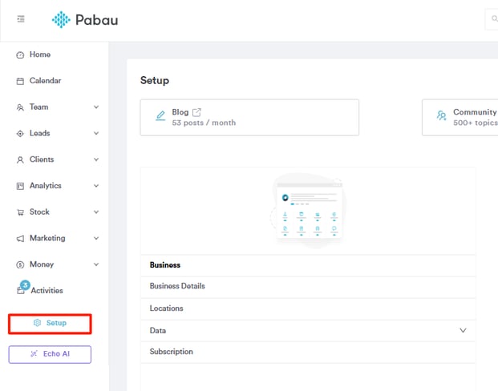Click the Team people icon
The height and width of the screenshot is (391, 498).
(20, 107)
